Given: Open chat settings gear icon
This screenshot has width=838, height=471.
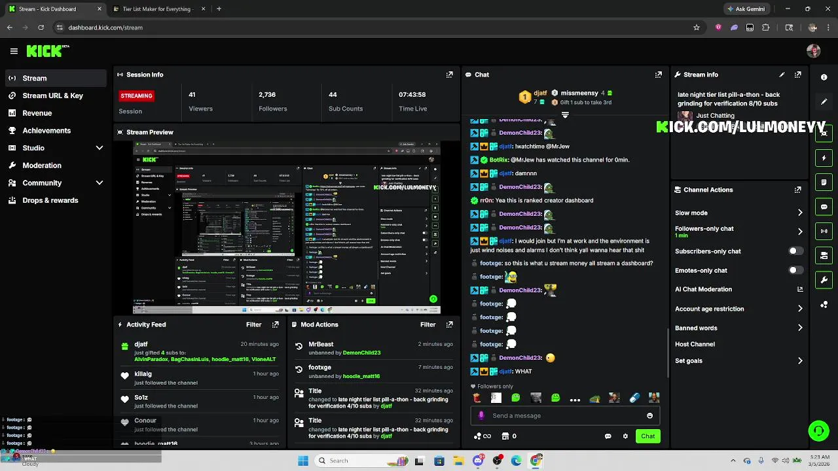Looking at the screenshot, I should tap(625, 436).
